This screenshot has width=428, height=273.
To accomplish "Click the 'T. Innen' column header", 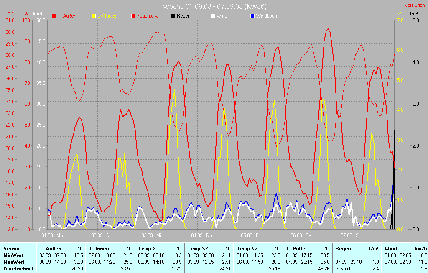I will click(99, 249).
